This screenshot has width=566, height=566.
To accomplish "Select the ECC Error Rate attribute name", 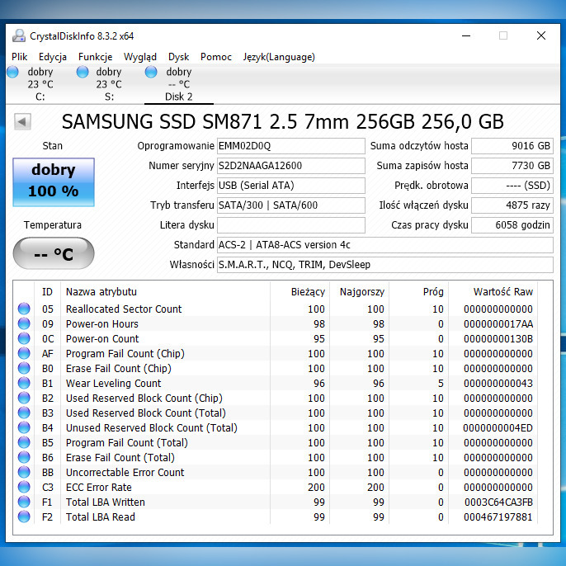I will [98, 488].
